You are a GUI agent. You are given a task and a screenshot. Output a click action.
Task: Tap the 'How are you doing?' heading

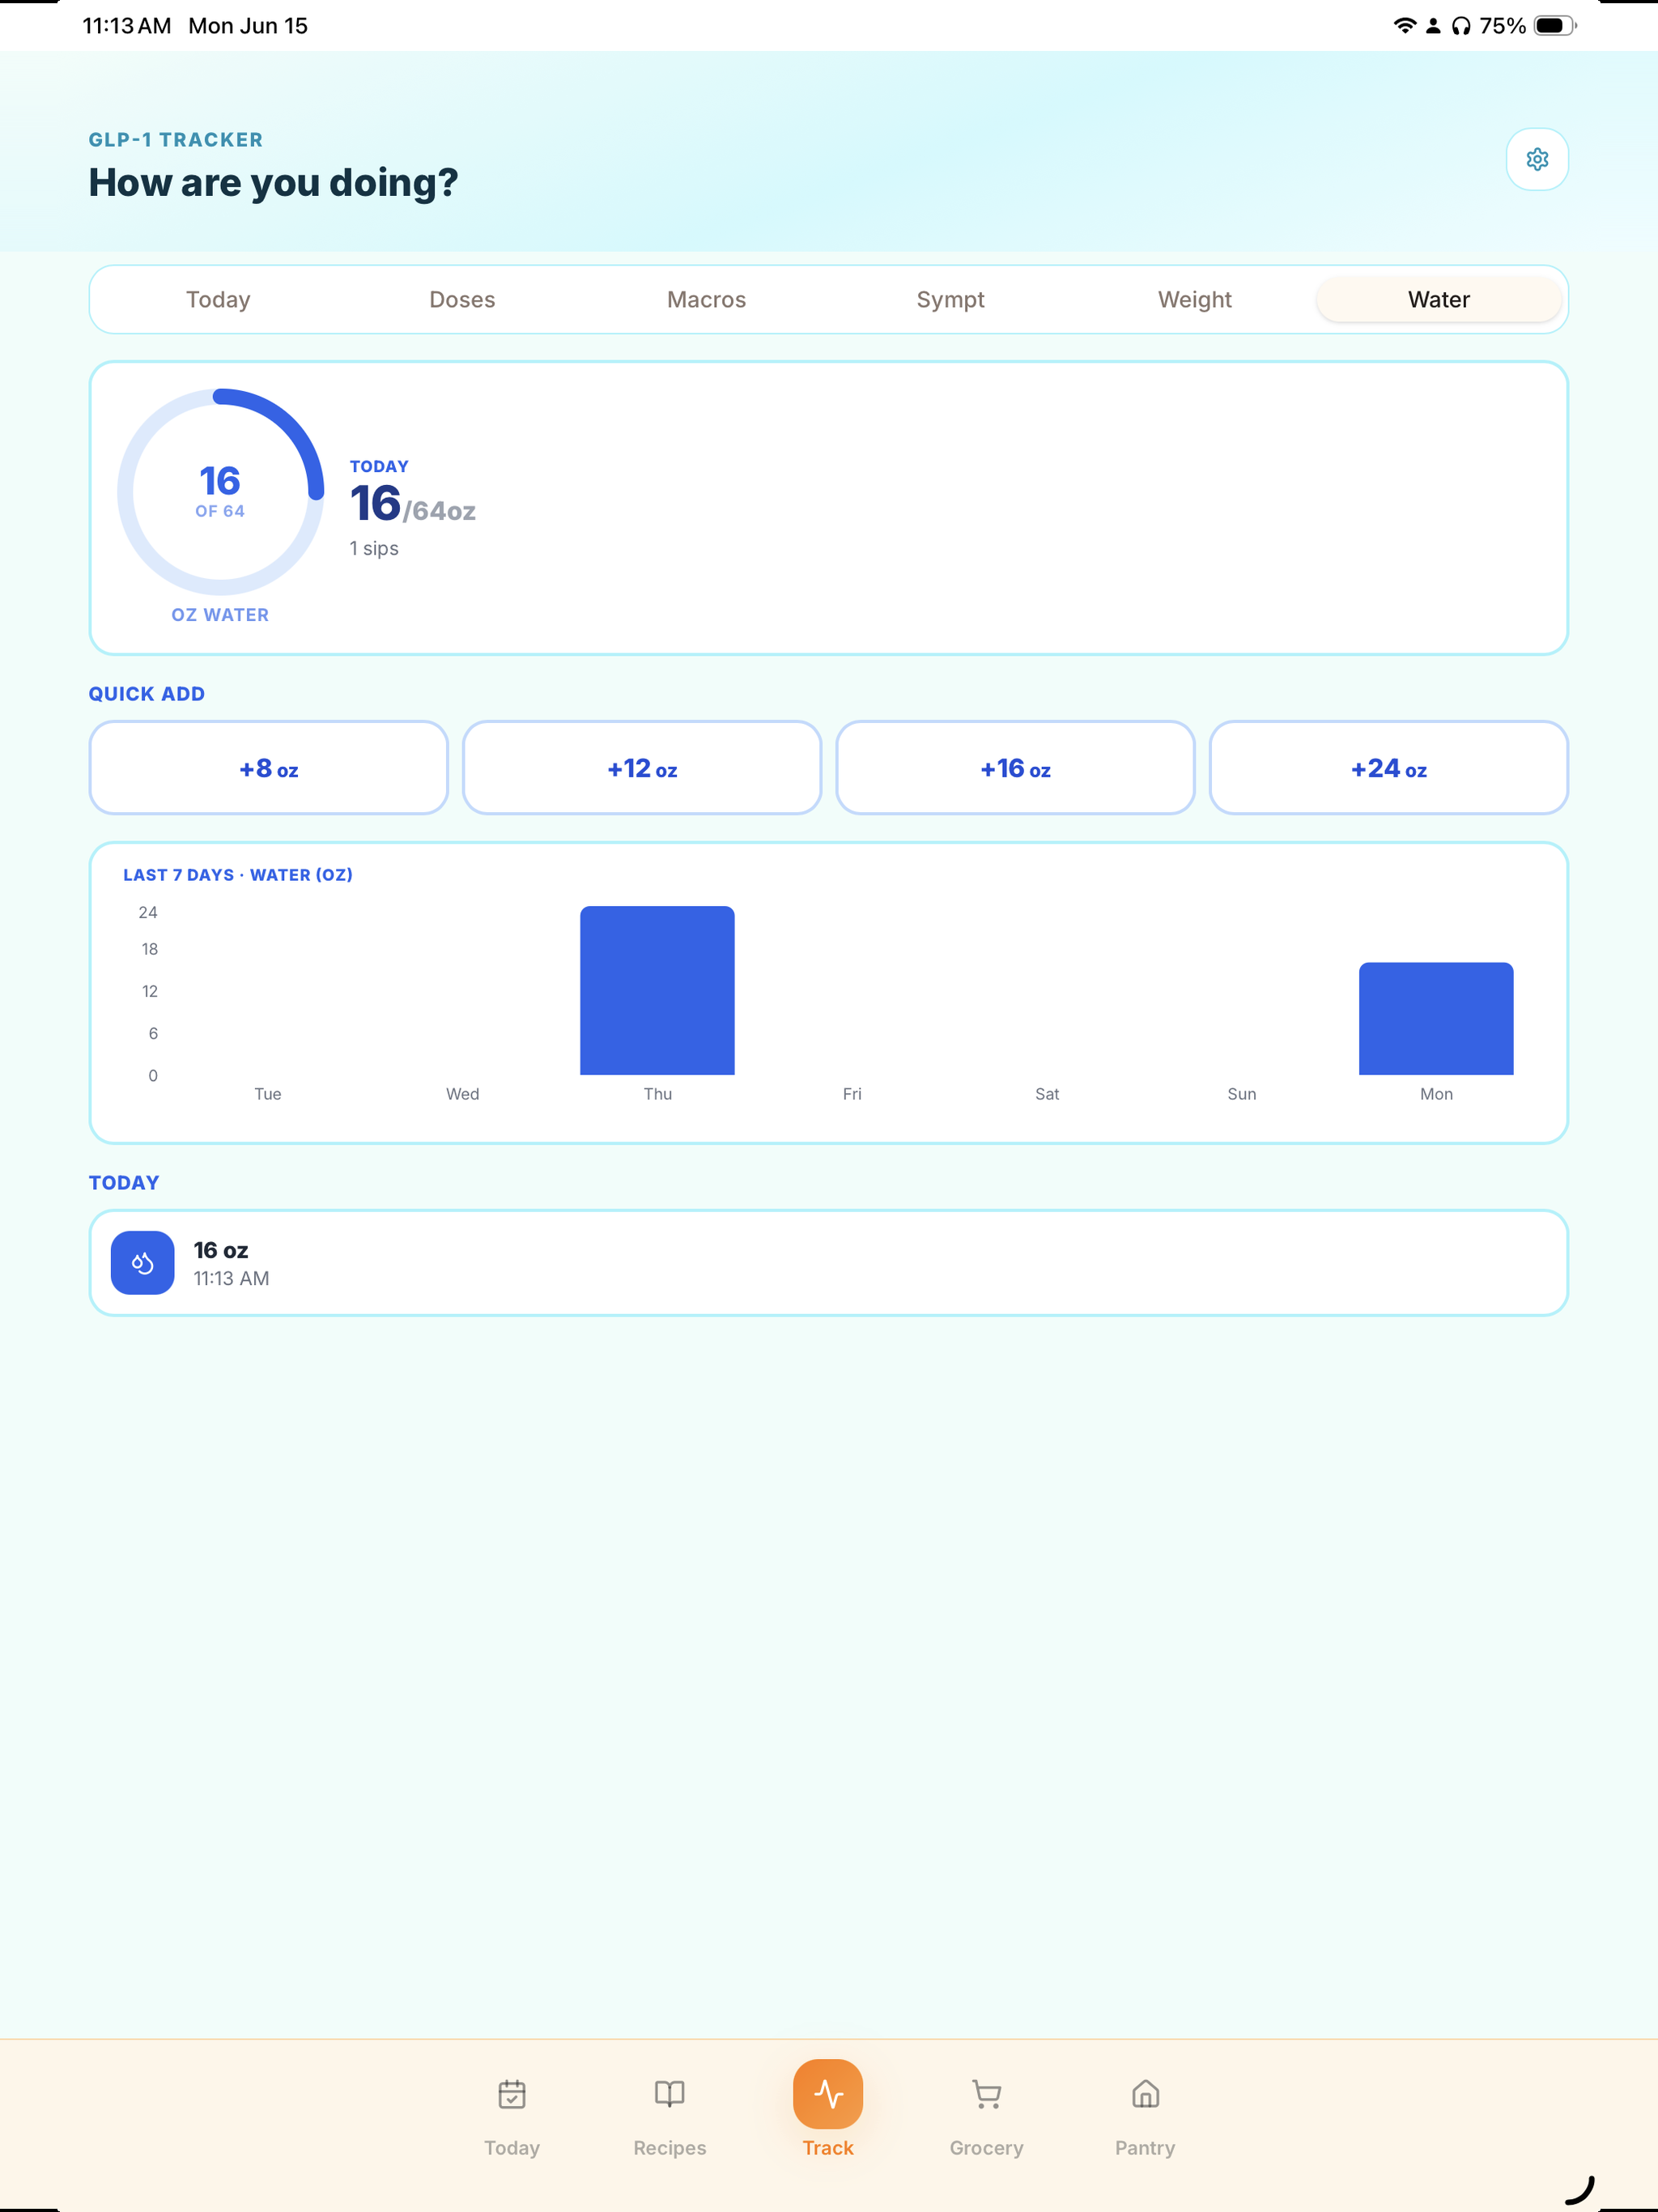273,183
